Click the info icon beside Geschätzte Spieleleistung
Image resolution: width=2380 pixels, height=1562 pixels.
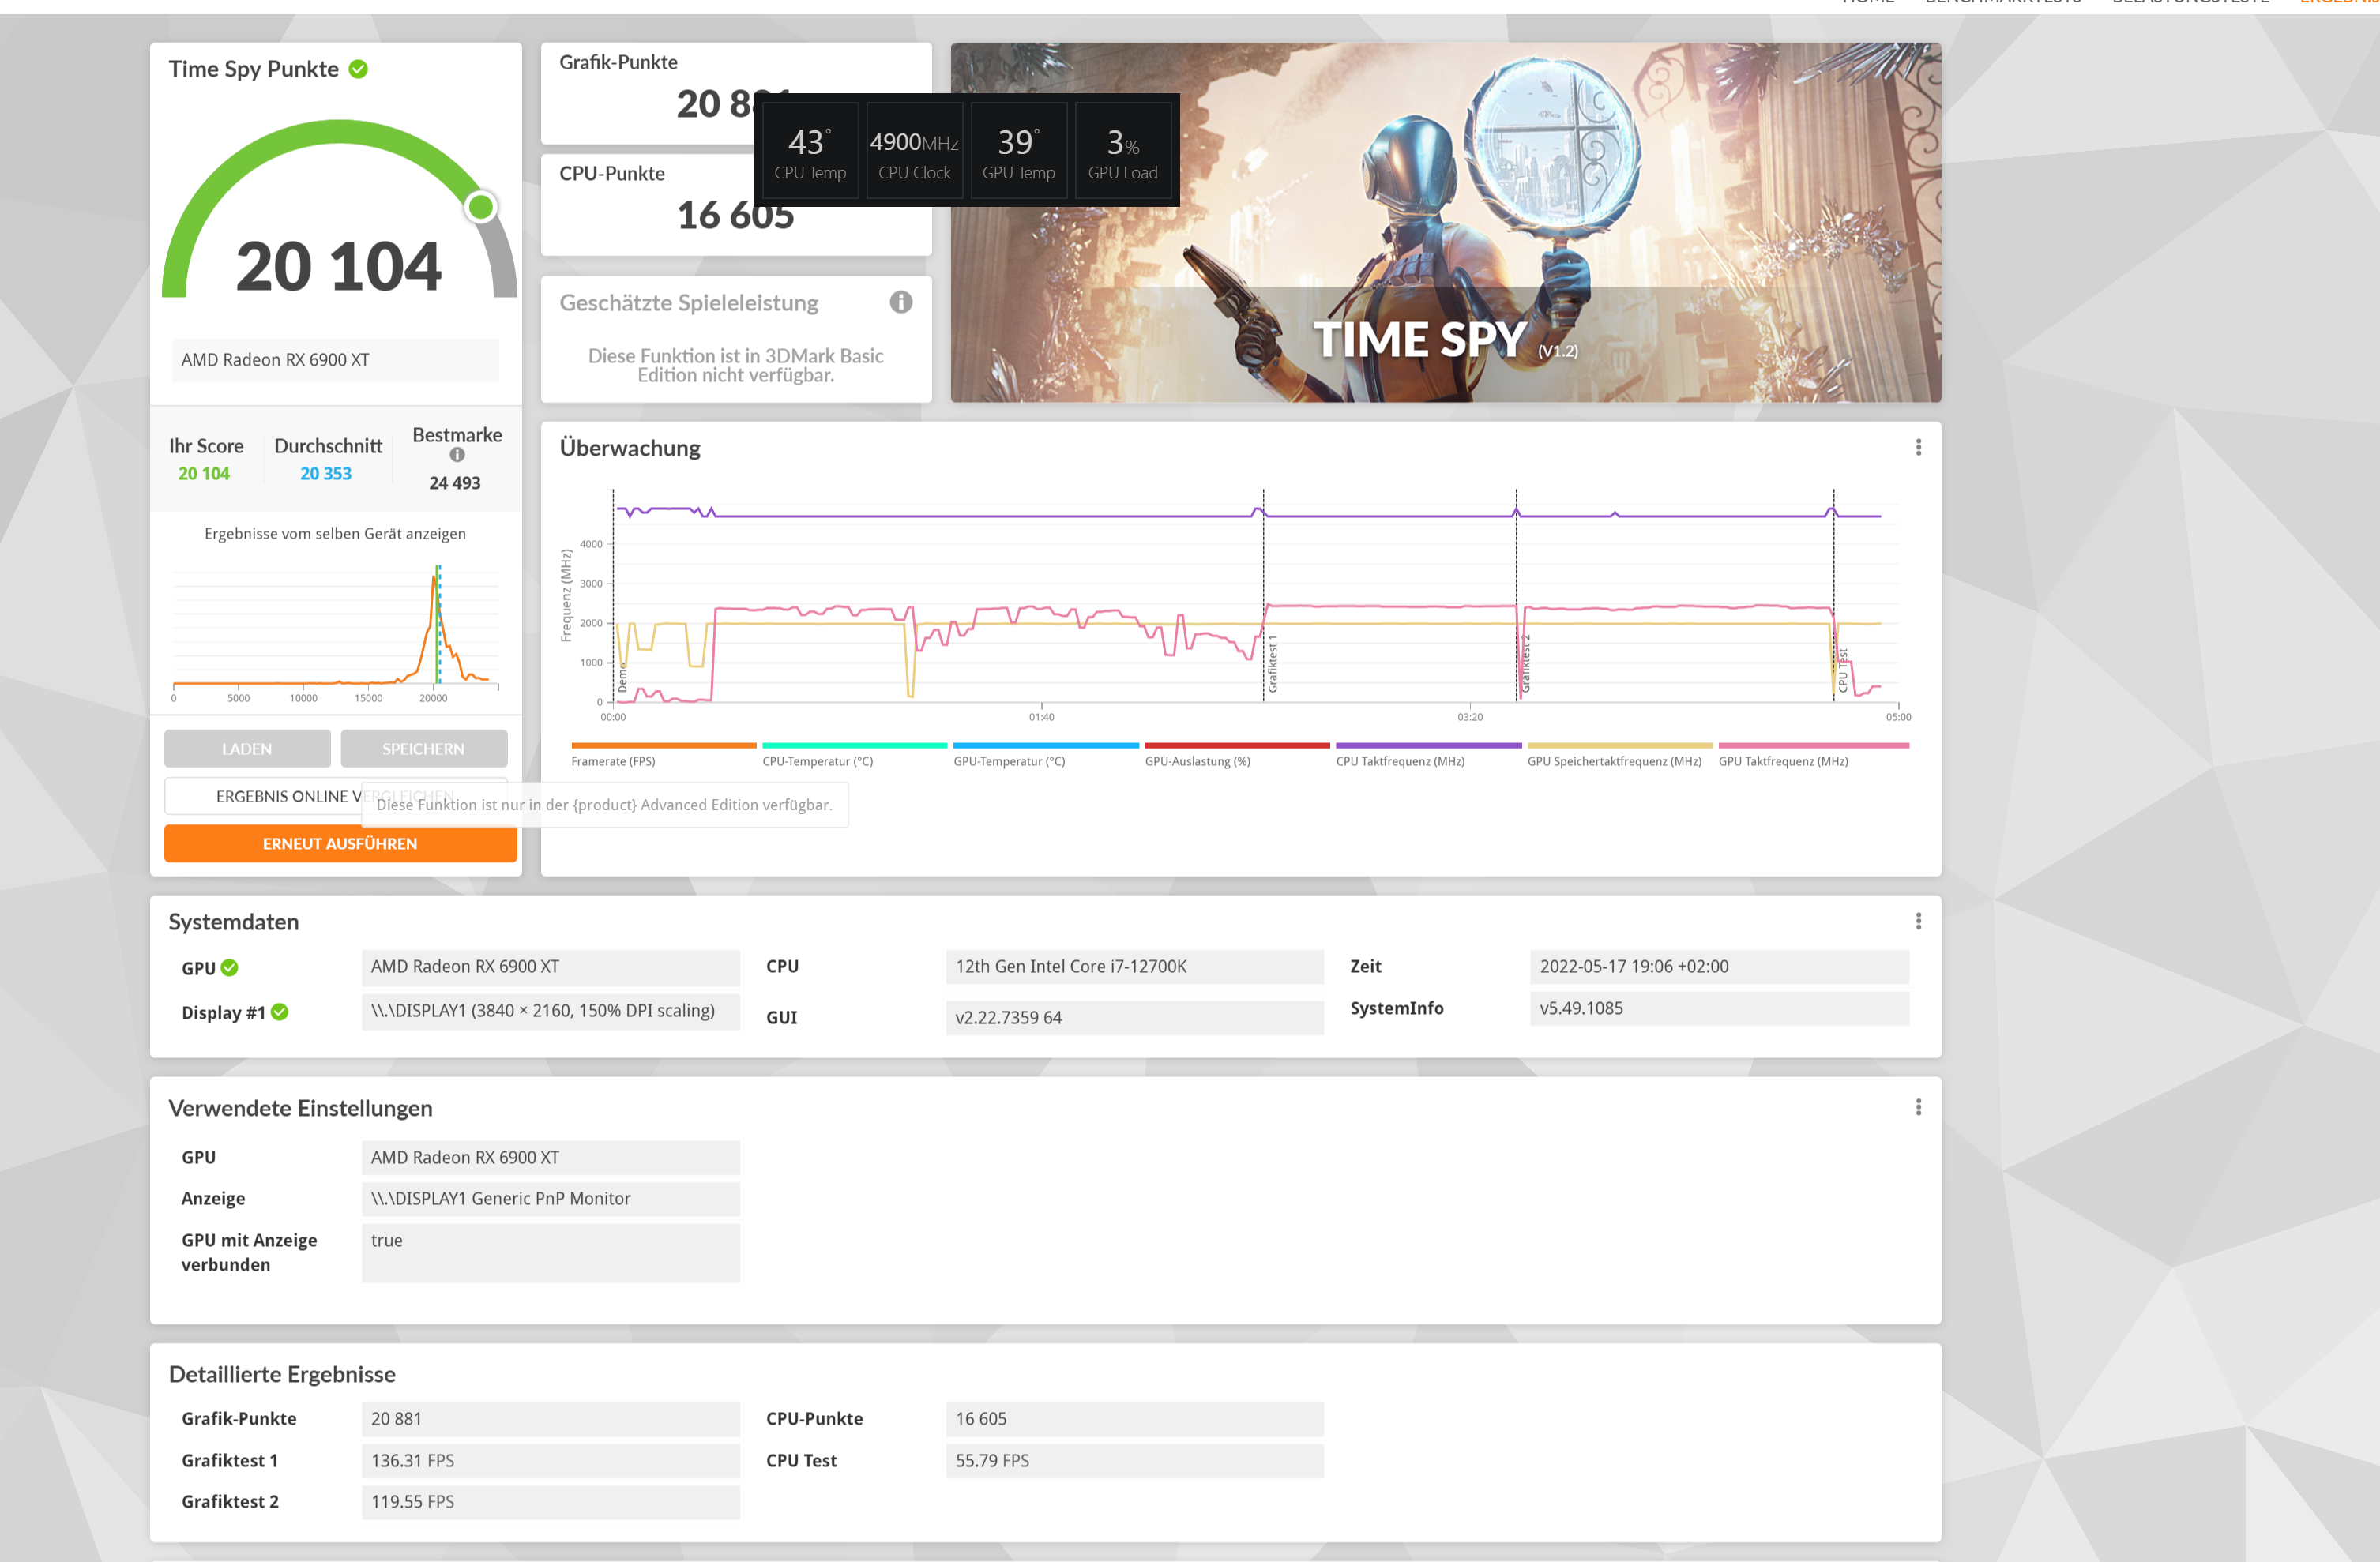pyautogui.click(x=900, y=302)
